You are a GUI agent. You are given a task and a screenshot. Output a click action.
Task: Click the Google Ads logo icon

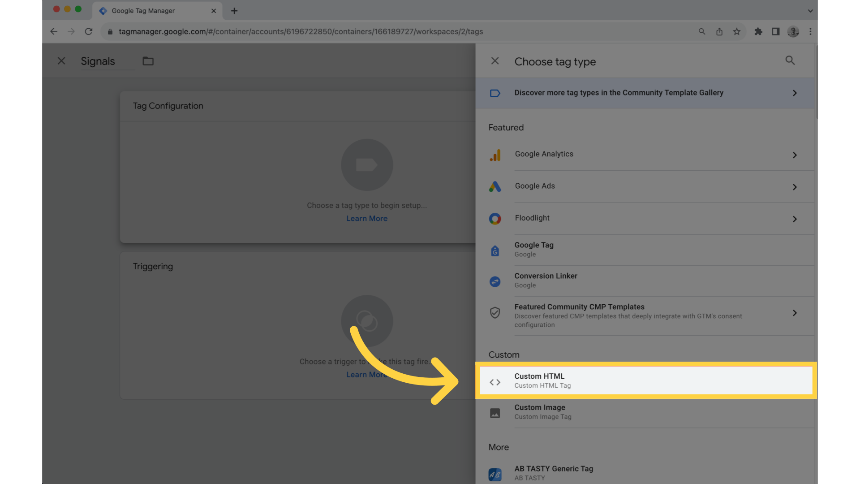point(495,186)
